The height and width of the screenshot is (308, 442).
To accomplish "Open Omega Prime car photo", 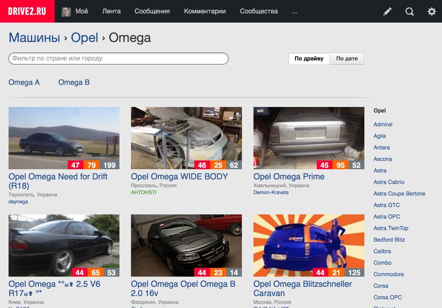I will 308,138.
